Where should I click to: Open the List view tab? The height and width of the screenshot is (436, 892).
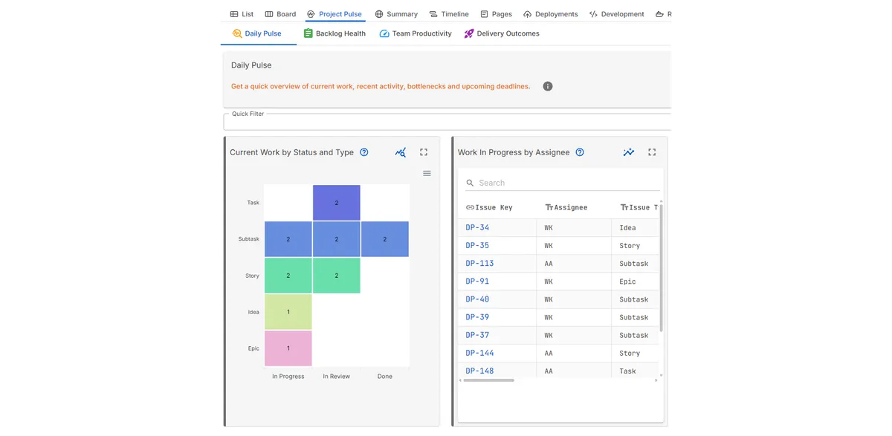tap(242, 14)
